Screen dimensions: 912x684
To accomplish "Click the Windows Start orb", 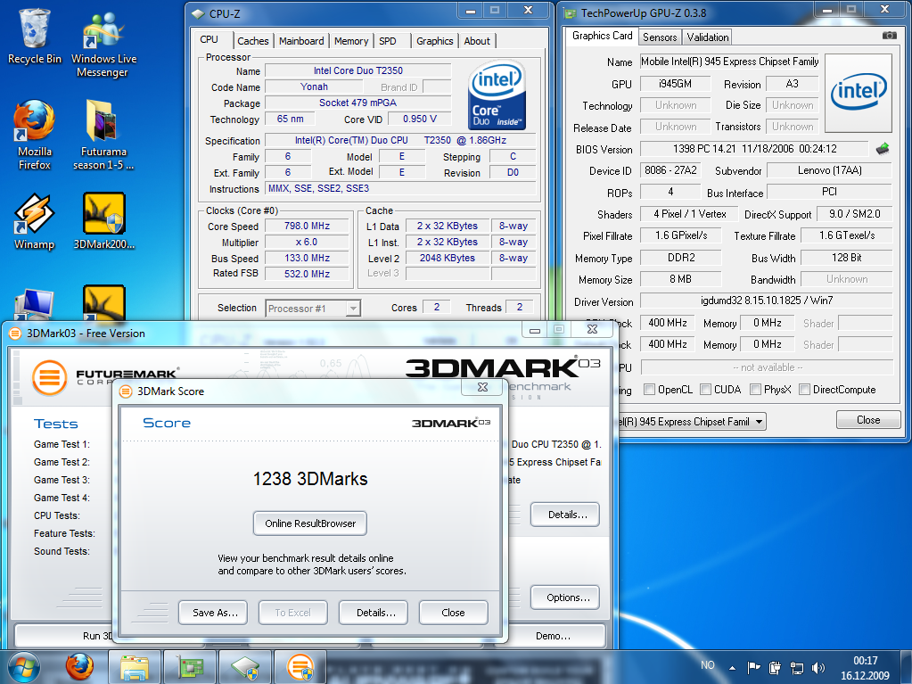I will coord(23,667).
